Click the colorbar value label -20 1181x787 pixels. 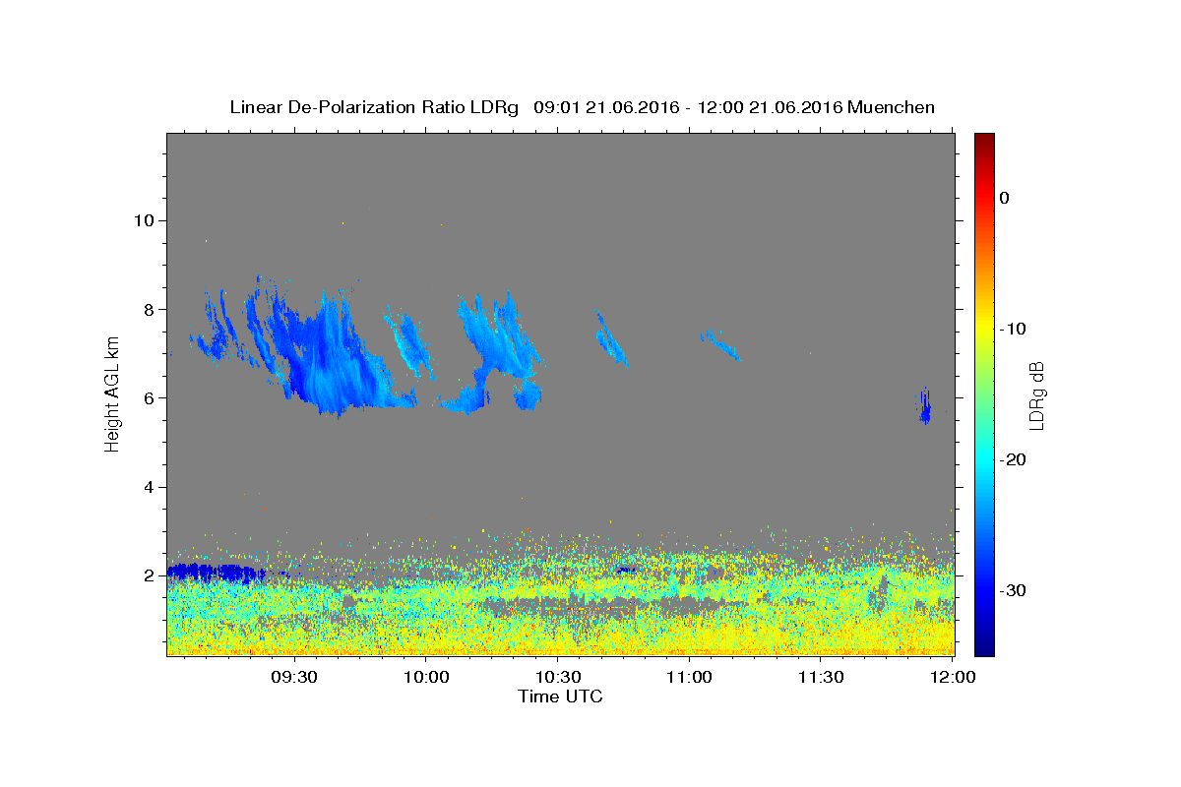[x=1013, y=459]
